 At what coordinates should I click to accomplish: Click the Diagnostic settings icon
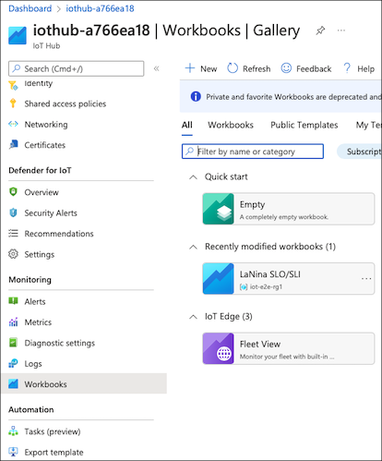[x=13, y=343]
